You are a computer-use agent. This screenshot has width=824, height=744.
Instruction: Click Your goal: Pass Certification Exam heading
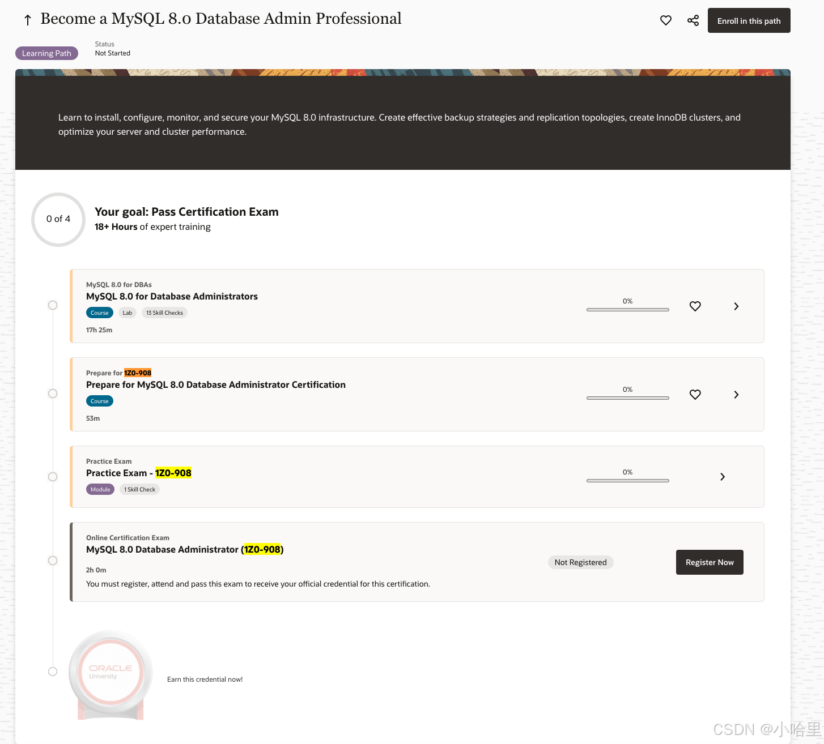(186, 212)
